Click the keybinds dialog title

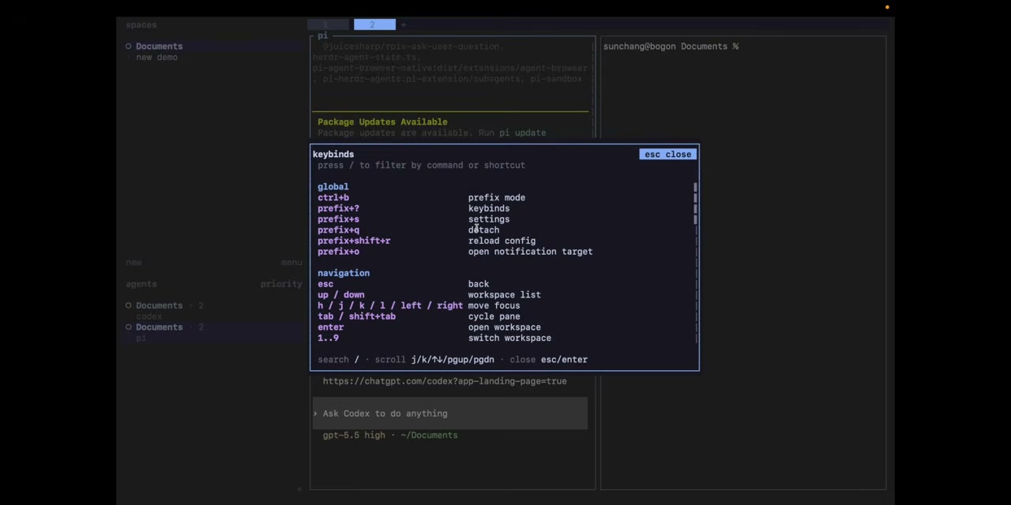[333, 154]
